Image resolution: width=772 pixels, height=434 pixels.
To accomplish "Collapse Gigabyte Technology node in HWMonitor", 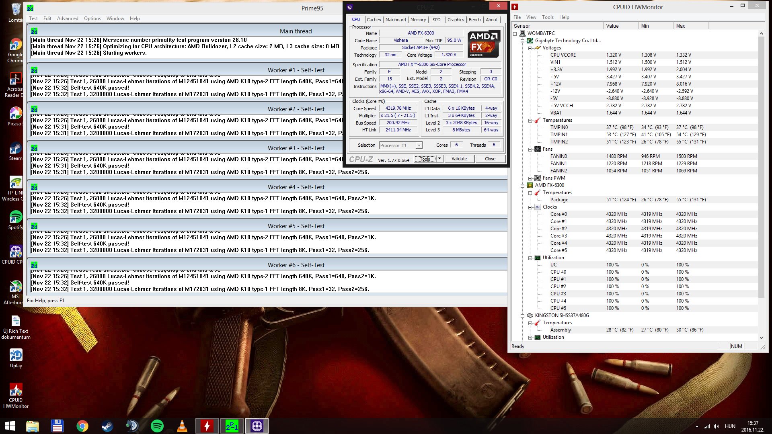I will [522, 41].
